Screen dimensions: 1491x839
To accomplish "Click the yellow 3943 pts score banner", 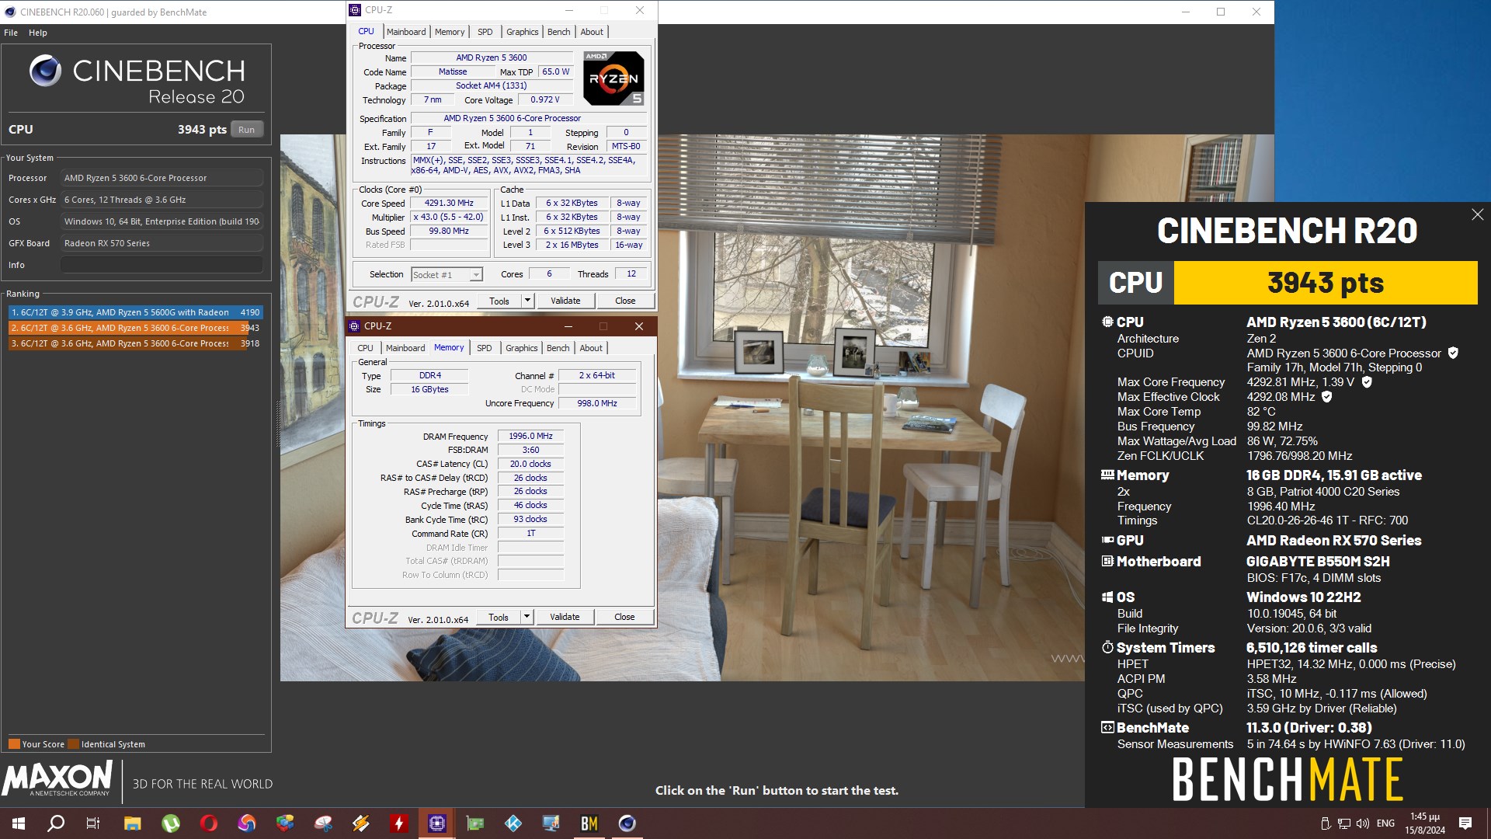I will click(x=1326, y=283).
